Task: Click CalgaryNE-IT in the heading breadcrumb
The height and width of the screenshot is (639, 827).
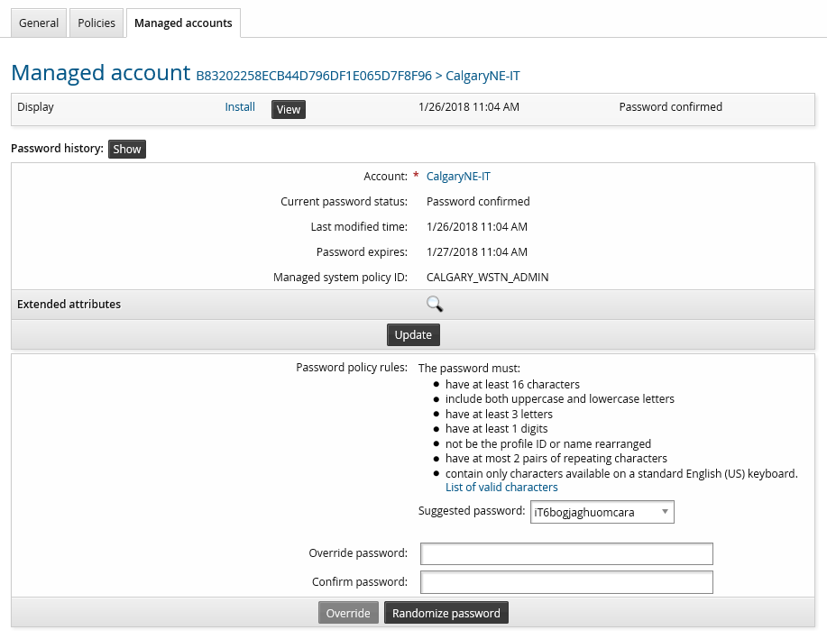Action: tap(482, 76)
